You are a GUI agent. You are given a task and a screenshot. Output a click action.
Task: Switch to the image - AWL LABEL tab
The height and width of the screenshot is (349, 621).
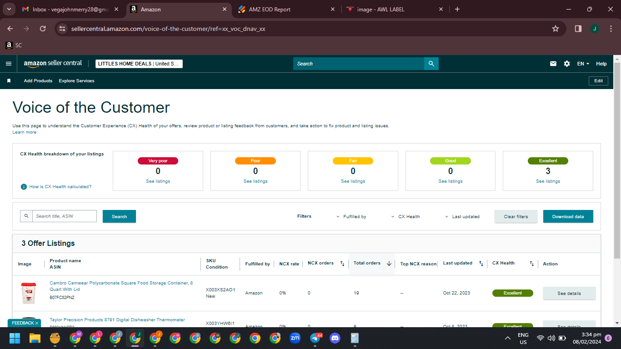[395, 9]
